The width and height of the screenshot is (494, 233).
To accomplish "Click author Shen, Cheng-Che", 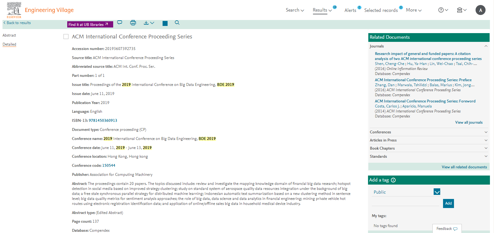I will coord(389,64).
